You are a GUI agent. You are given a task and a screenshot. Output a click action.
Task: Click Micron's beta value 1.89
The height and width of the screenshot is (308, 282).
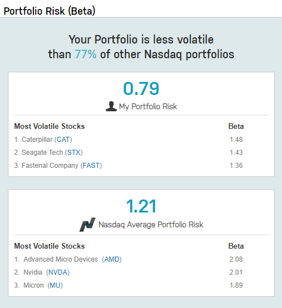pyautogui.click(x=236, y=285)
